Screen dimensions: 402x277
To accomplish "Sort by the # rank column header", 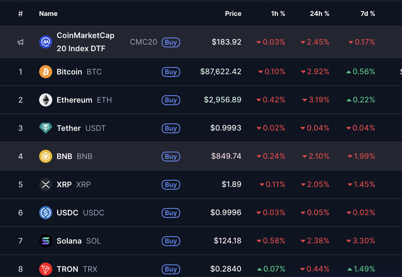I will pyautogui.click(x=21, y=13).
